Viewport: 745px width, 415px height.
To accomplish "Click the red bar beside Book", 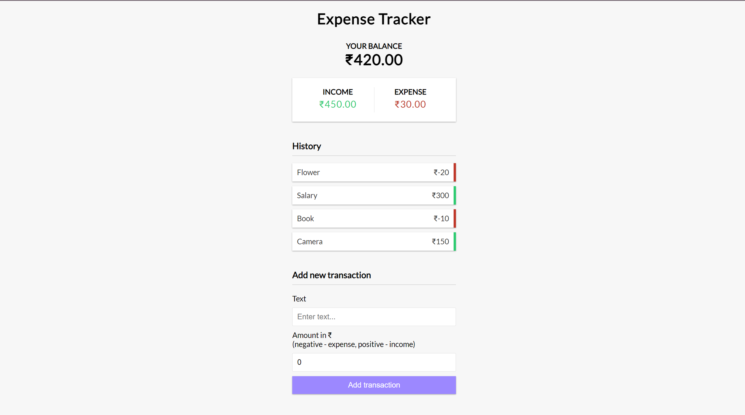I will (x=454, y=219).
